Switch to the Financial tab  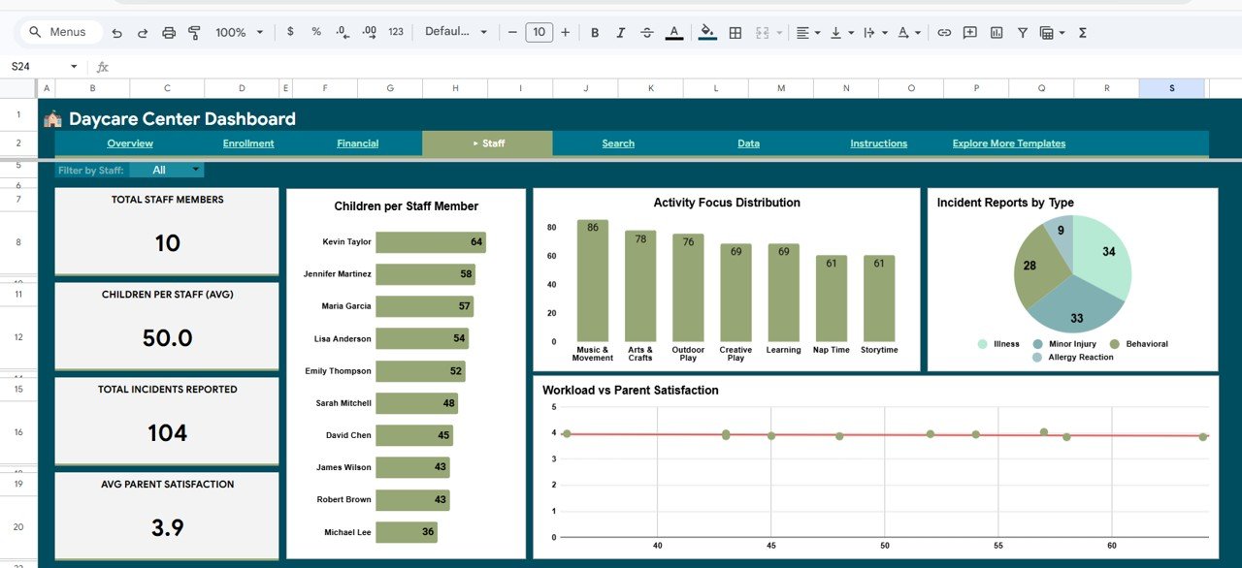click(357, 143)
